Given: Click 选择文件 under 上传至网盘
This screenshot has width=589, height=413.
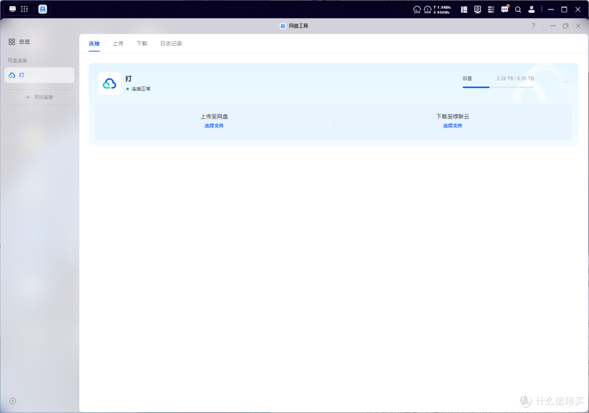Looking at the screenshot, I should (214, 126).
